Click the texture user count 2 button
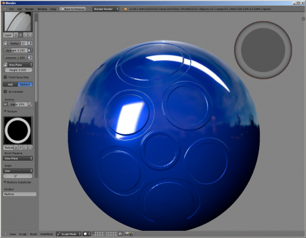This screenshot has height=238, width=306. pos(15,148)
